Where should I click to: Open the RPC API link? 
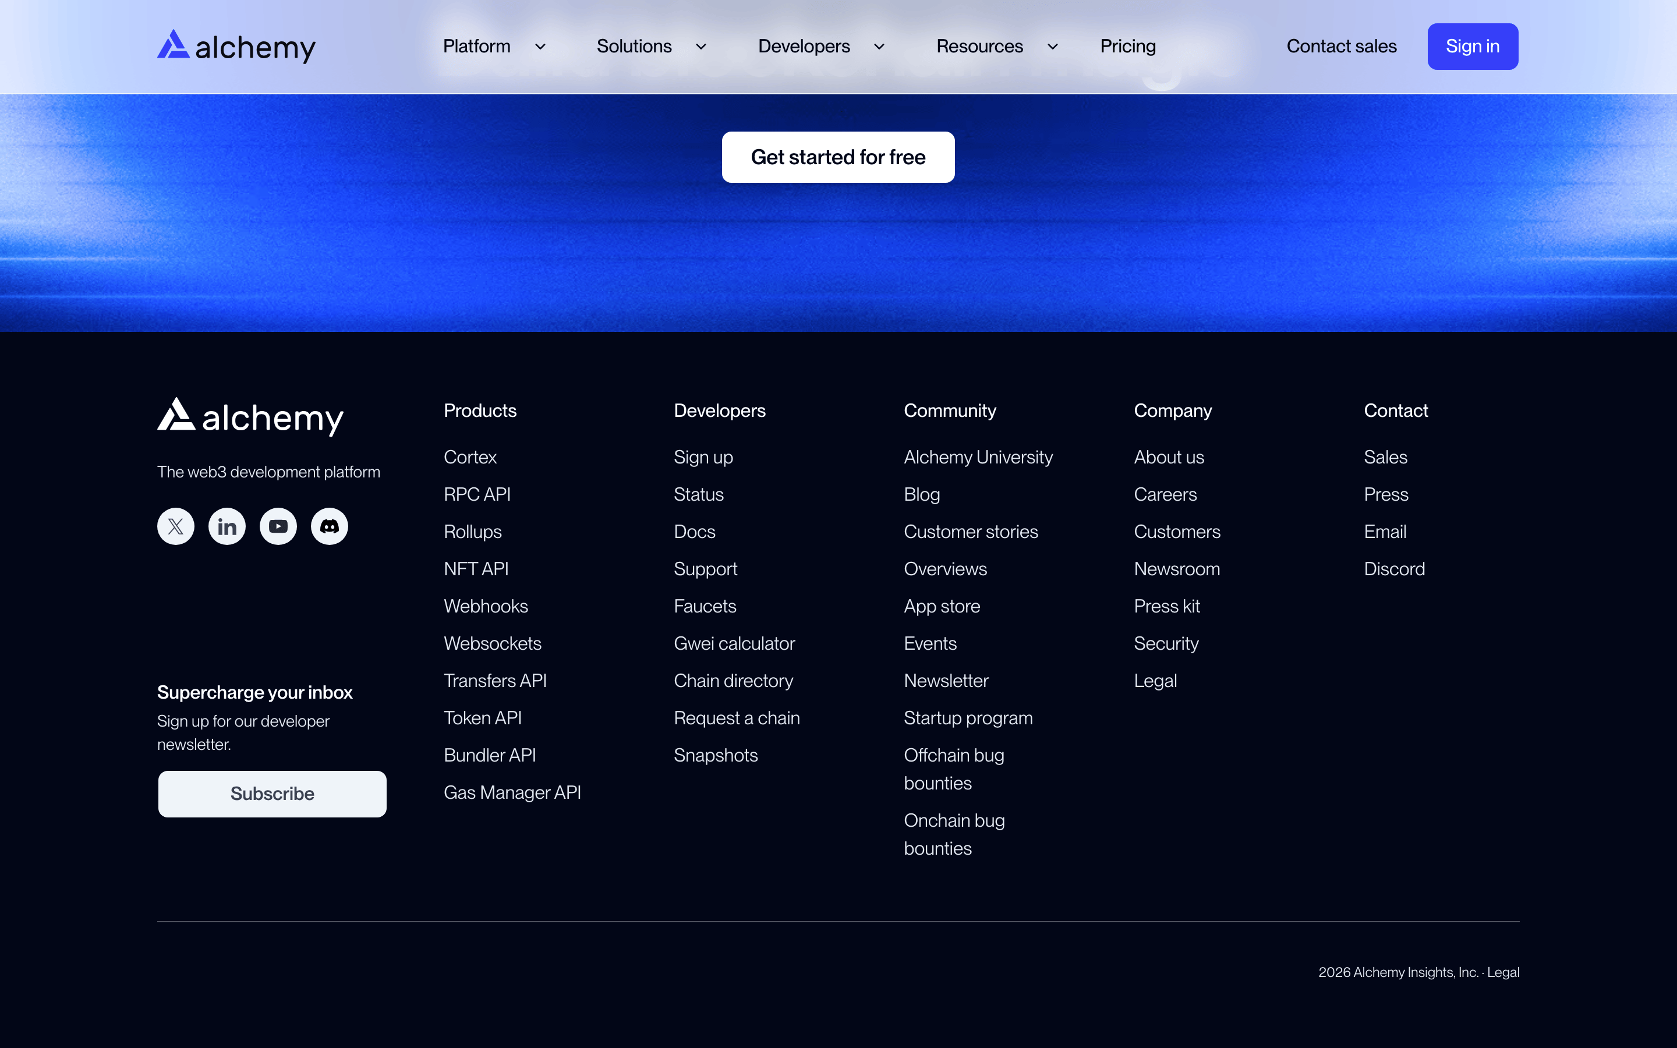coord(477,494)
